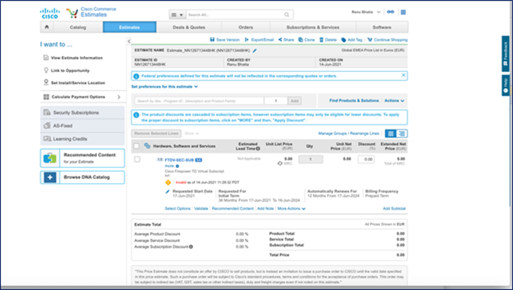This screenshot has width=513, height=290.
Task: Click the Security Subscriptions icon
Action: tap(47, 112)
